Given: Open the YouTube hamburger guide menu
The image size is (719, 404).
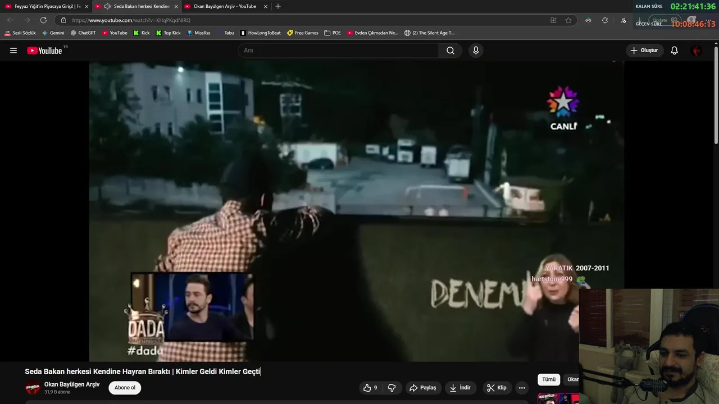Looking at the screenshot, I should tap(13, 50).
